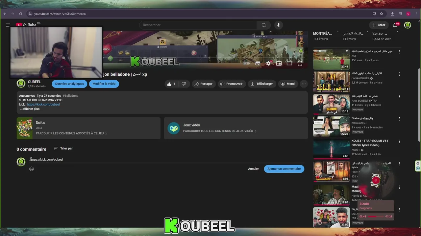Open options menu for RAW SOUEELT EXTRA video
The height and width of the screenshot is (236, 421).
400,97
